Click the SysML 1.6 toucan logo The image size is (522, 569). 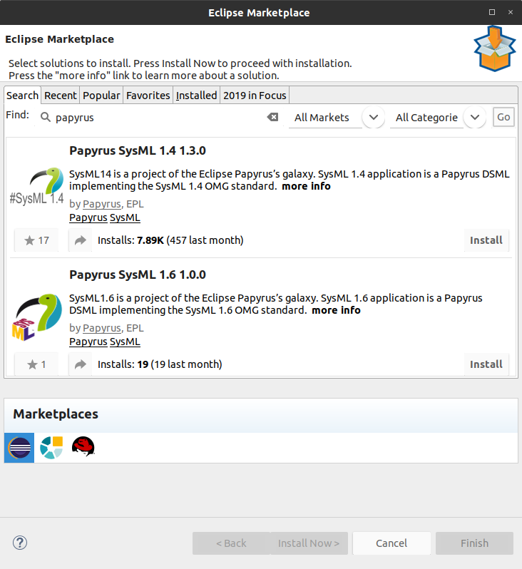pos(36,317)
